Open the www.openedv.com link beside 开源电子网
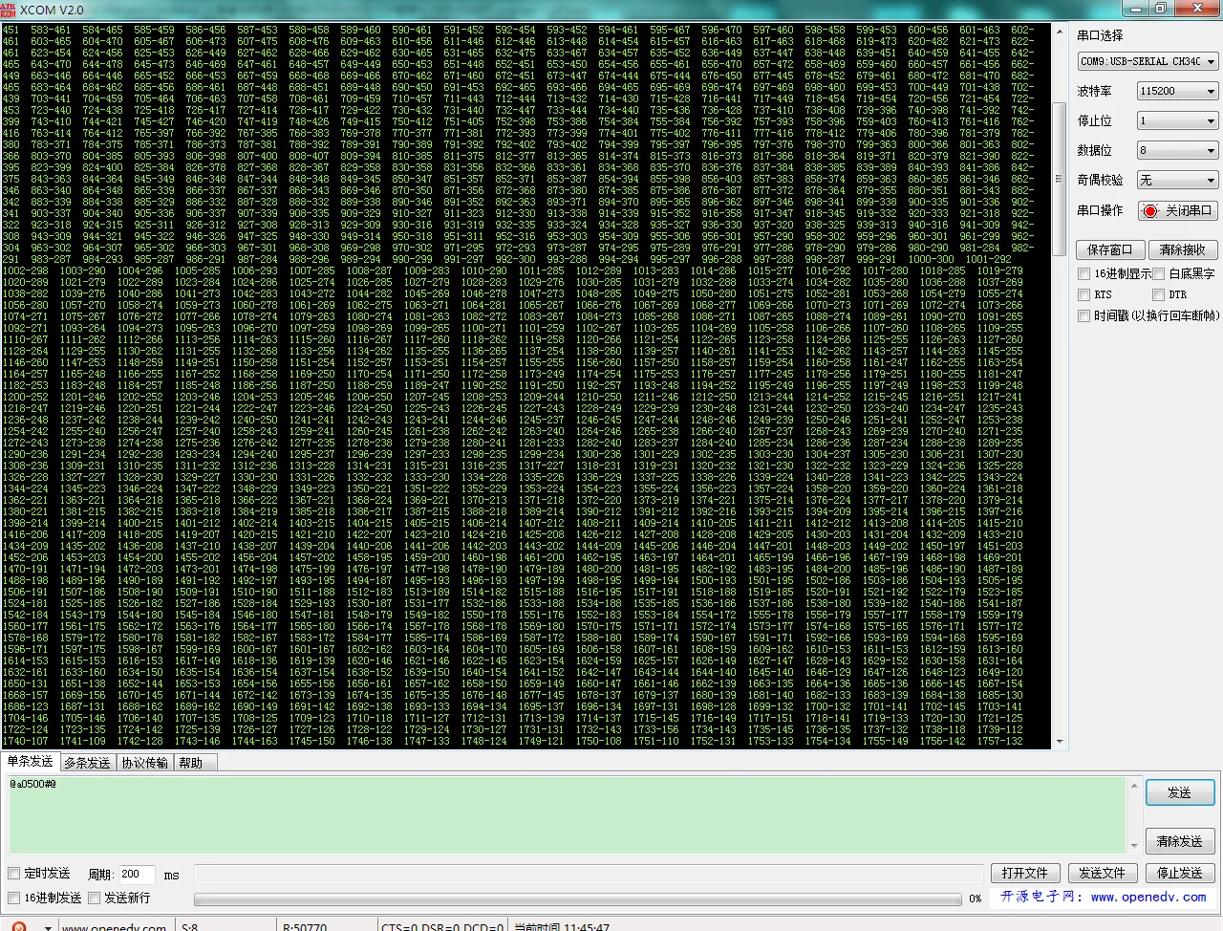 point(1148,897)
